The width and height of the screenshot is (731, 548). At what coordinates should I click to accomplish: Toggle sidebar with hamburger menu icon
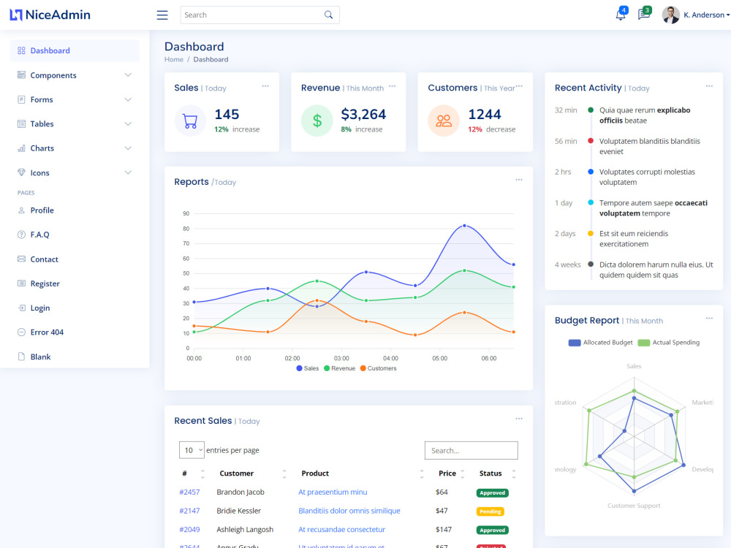click(x=162, y=15)
